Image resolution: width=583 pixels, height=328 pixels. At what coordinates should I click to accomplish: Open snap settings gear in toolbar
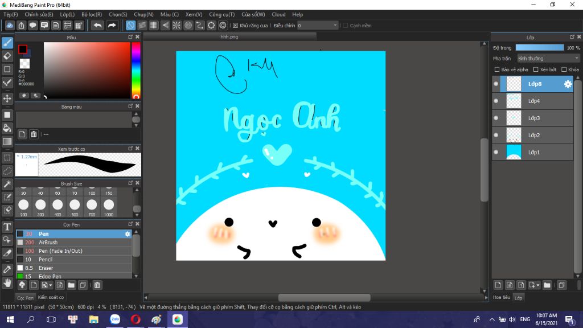(223, 25)
